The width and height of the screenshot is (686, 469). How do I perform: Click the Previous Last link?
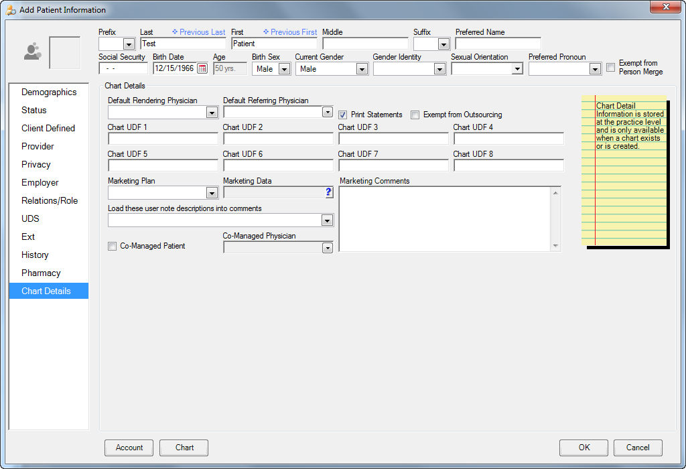[x=198, y=32]
